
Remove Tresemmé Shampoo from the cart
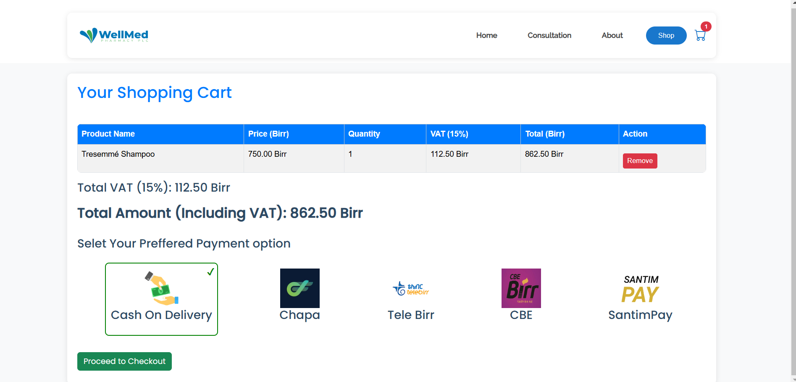click(x=640, y=161)
